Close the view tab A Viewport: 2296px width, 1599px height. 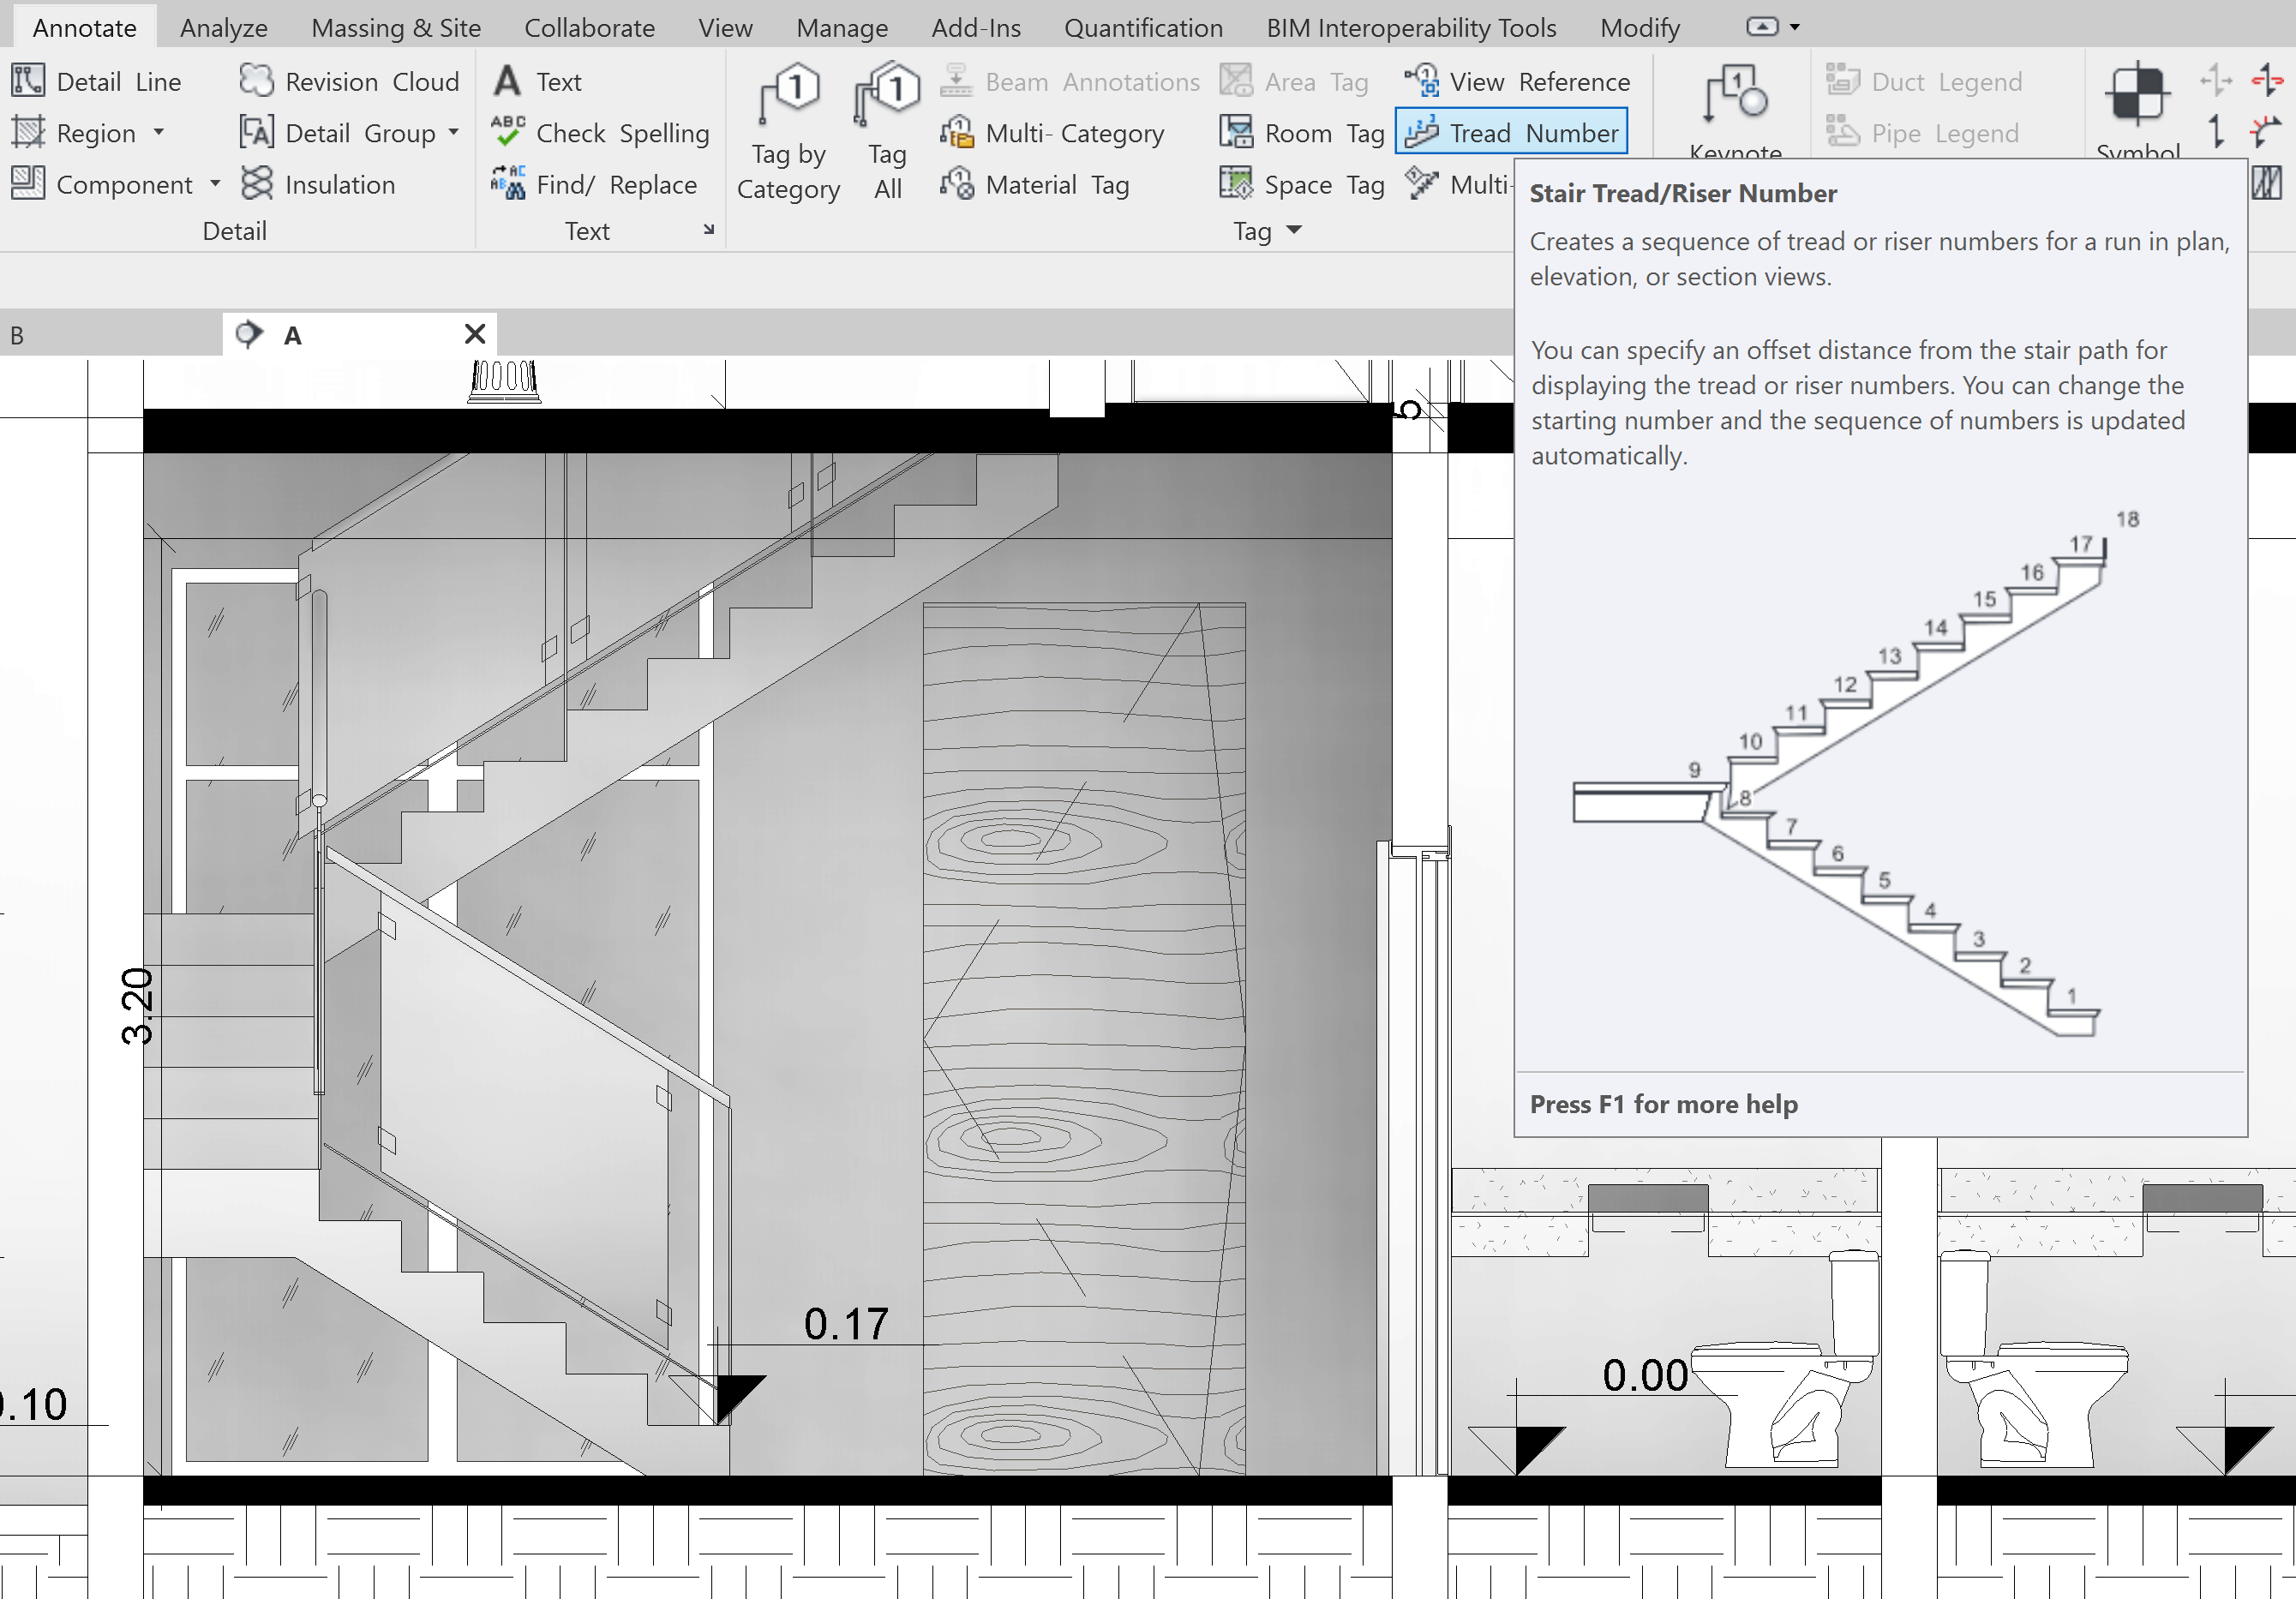click(x=475, y=334)
